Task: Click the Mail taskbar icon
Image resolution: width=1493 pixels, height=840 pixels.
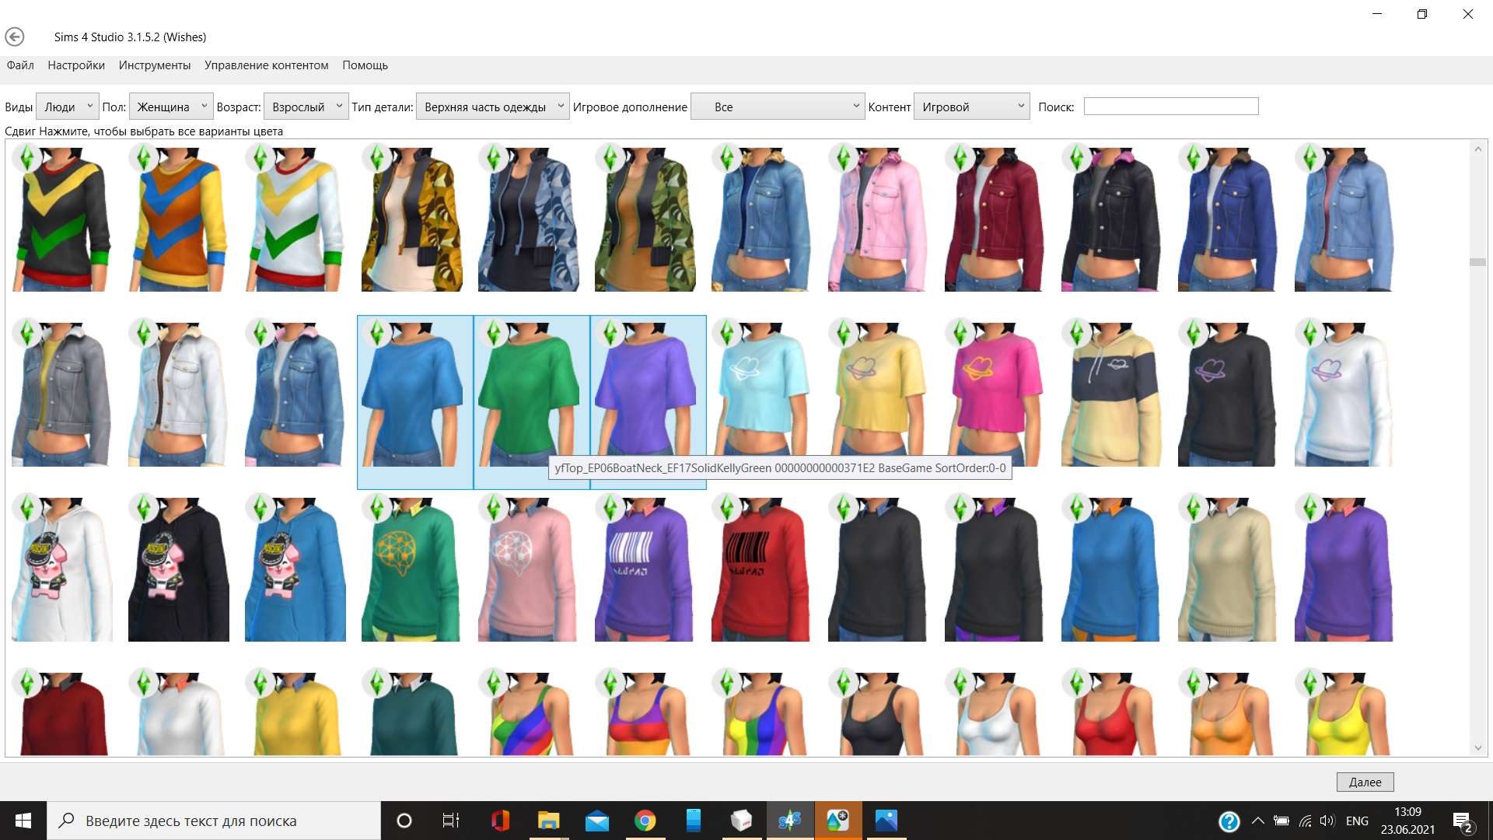Action: coord(596,821)
